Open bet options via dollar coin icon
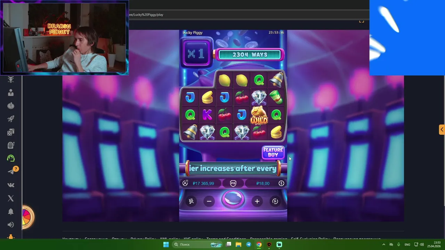 281,183
